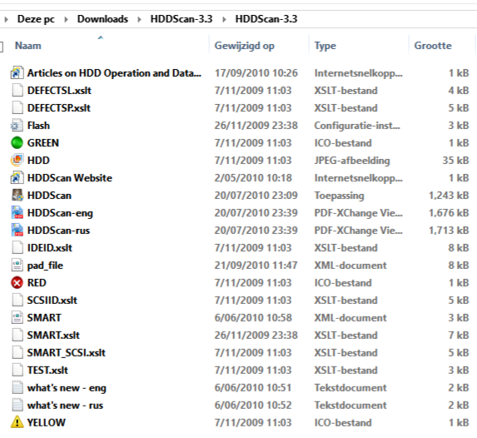The width and height of the screenshot is (477, 438).
Task: Select the pad_file XML document icon
Action: pyautogui.click(x=17, y=265)
